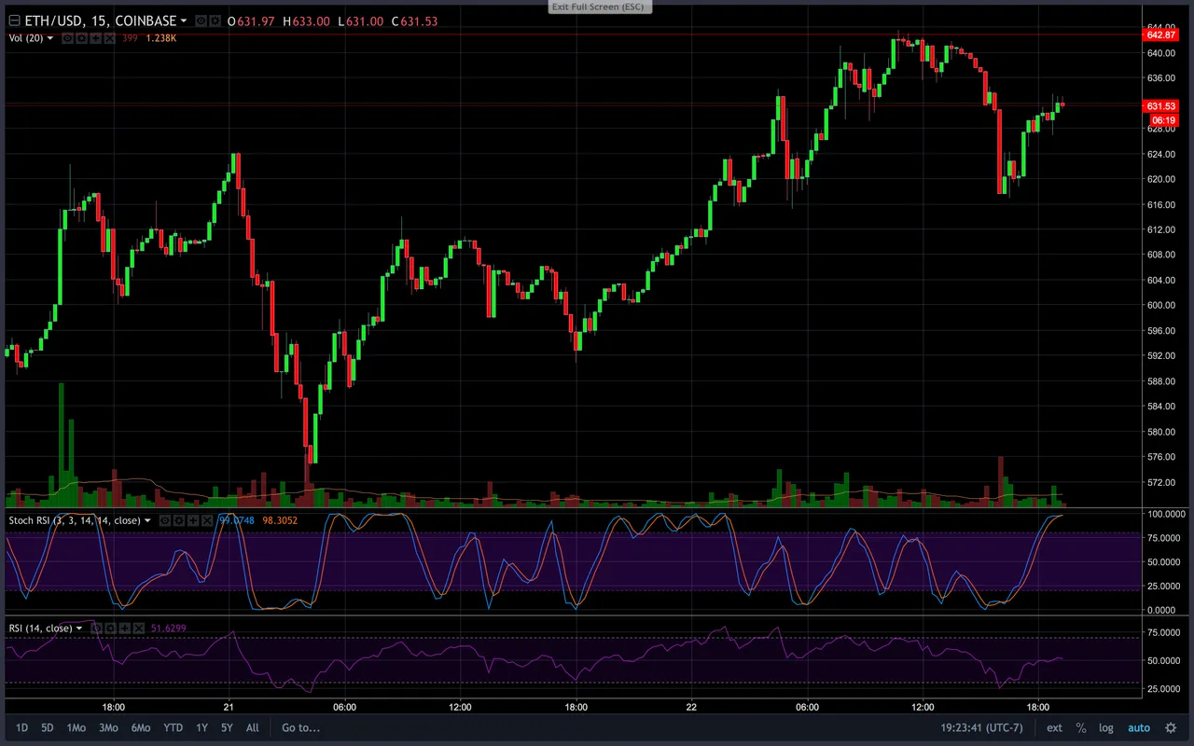Toggle ext extended hours
Screen dimensions: 1194x746
click(1054, 727)
